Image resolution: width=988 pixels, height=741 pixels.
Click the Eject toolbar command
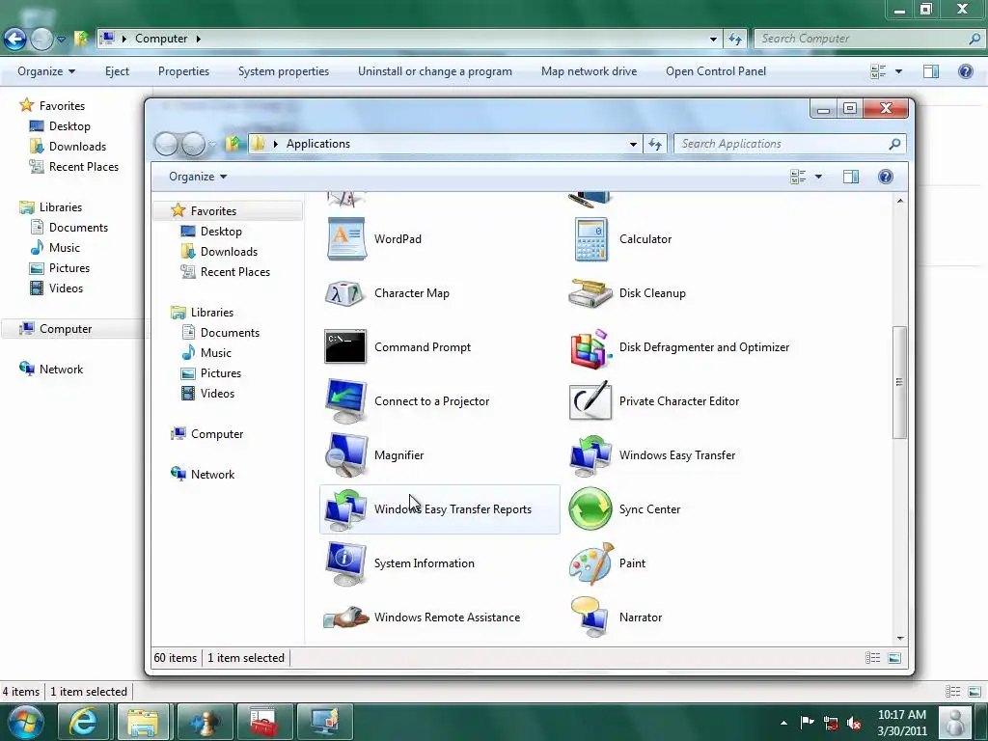tap(117, 71)
